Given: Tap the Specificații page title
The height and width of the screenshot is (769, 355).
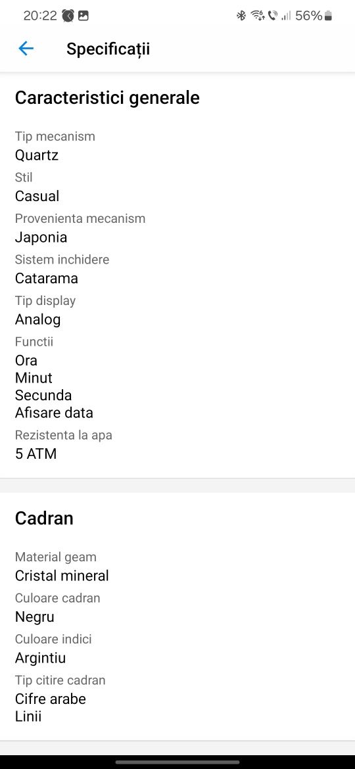Looking at the screenshot, I should point(108,49).
